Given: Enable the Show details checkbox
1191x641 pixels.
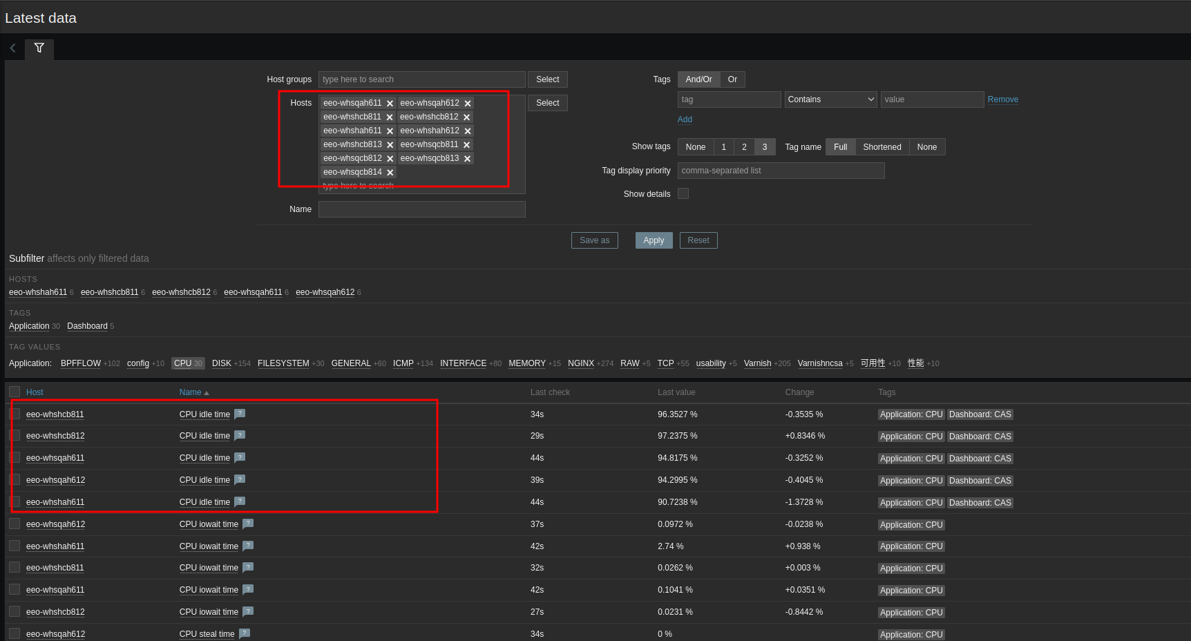Looking at the screenshot, I should click(x=683, y=194).
